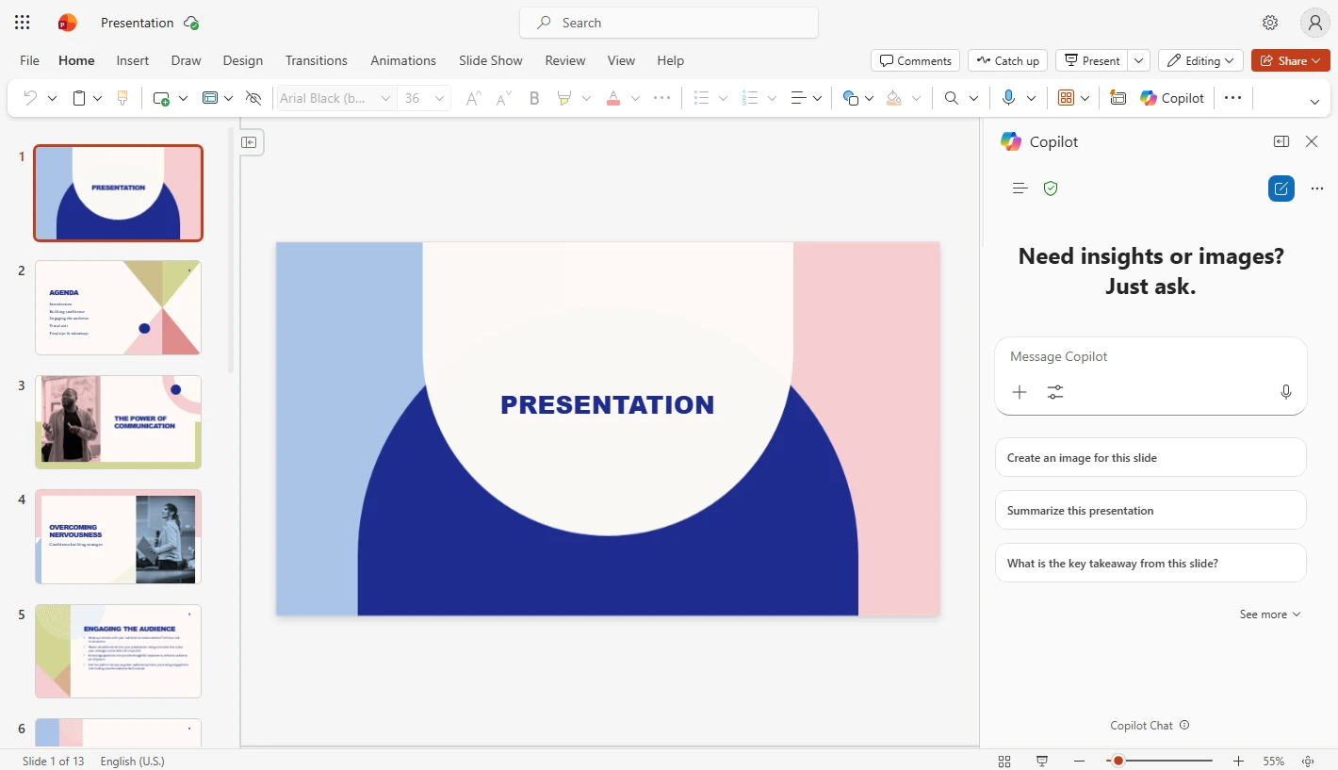
Task: Start new Copilot chat with blue icon
Action: pos(1281,188)
